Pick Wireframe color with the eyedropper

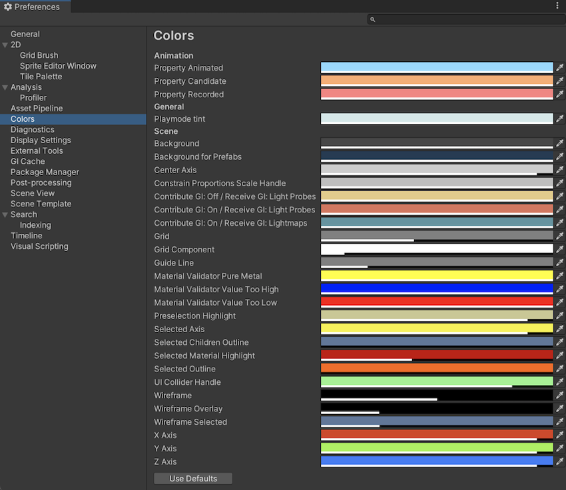pos(559,395)
